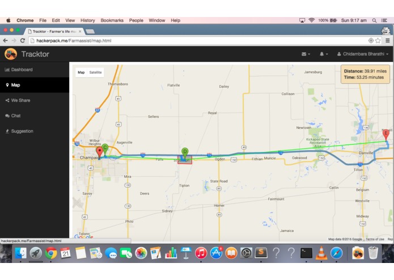Click the Chrome icon in the dock

click(x=51, y=253)
